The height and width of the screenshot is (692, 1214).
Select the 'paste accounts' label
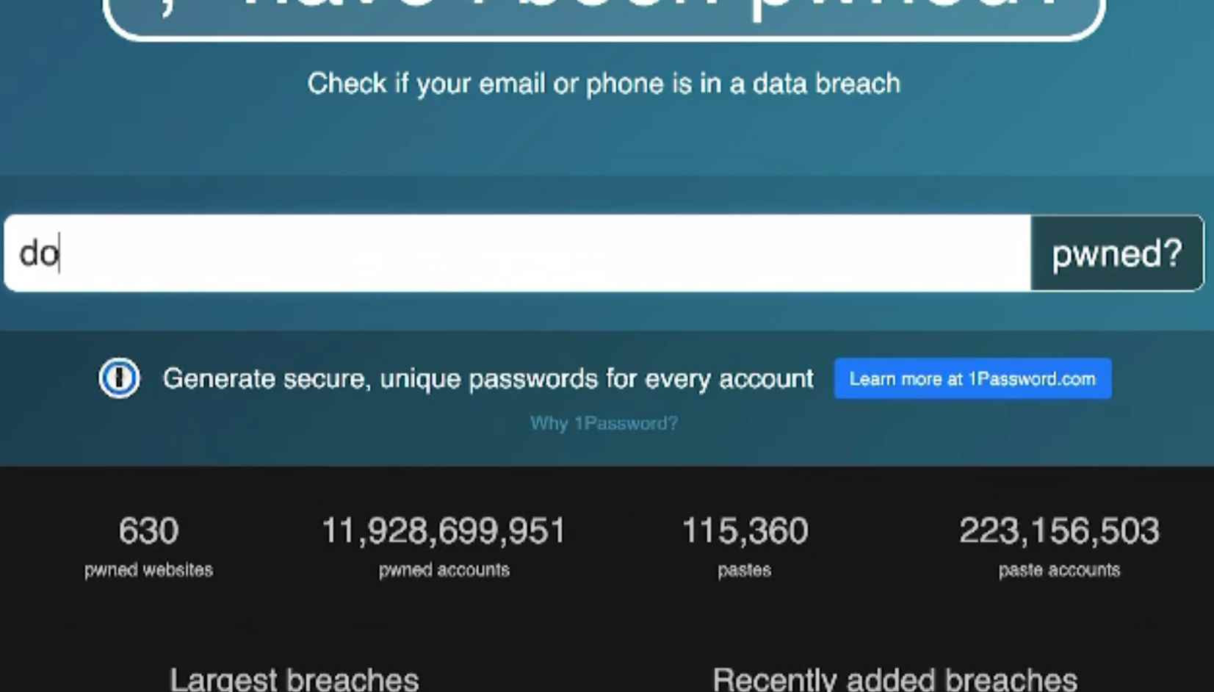tap(1059, 570)
